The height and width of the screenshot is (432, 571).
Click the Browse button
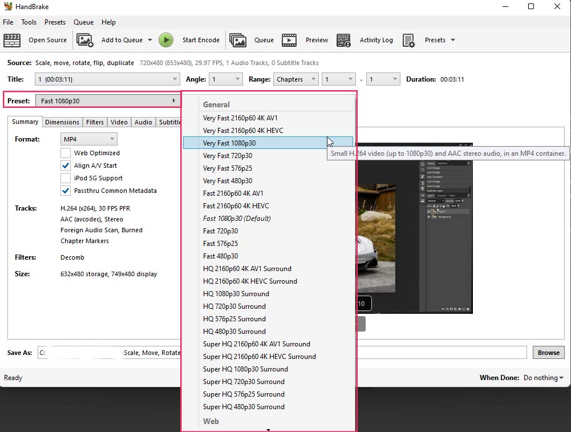(x=548, y=353)
